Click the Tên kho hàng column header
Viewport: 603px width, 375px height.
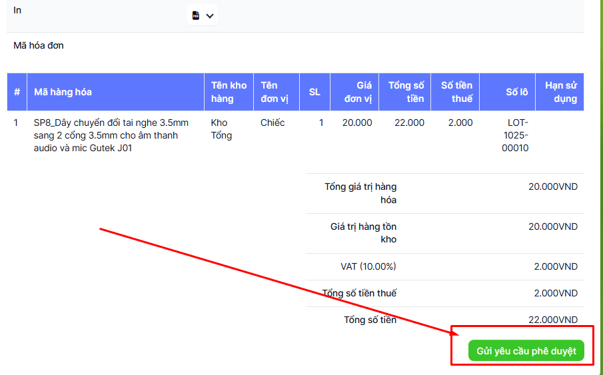229,92
